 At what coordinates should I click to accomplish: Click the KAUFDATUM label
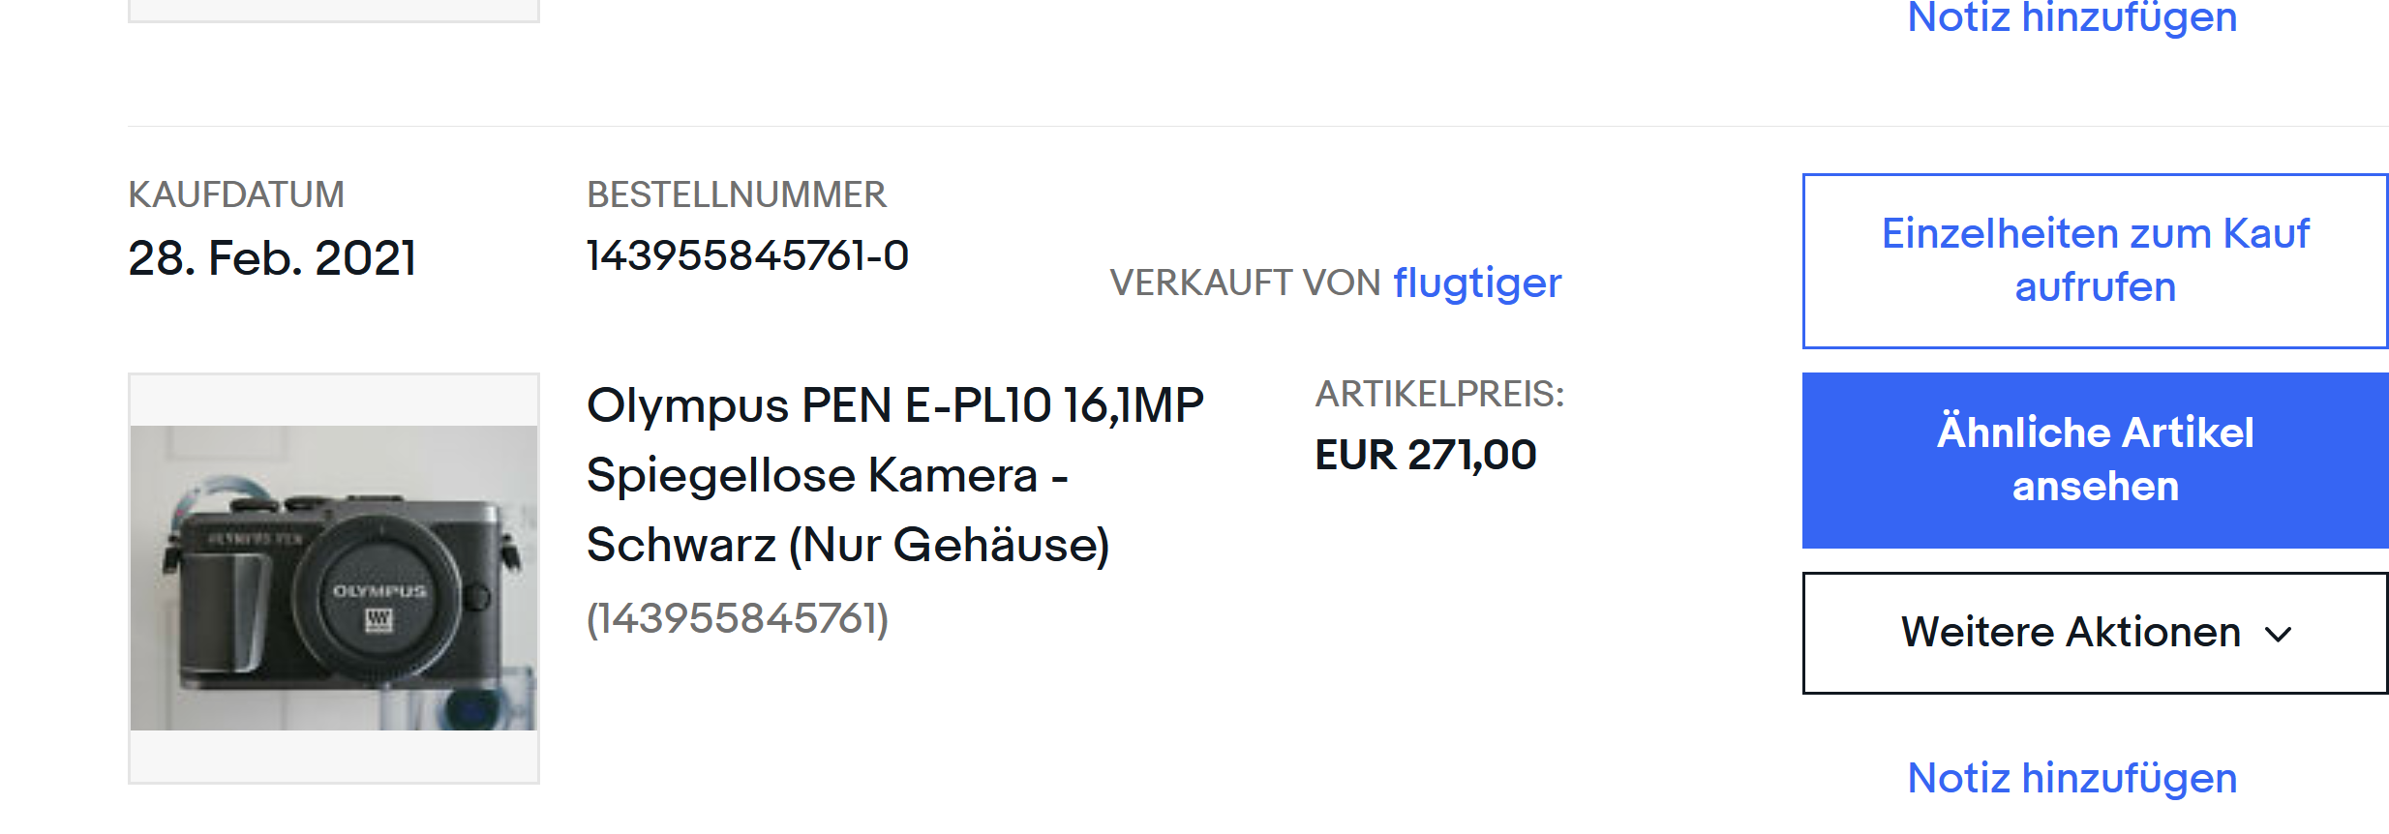[236, 194]
